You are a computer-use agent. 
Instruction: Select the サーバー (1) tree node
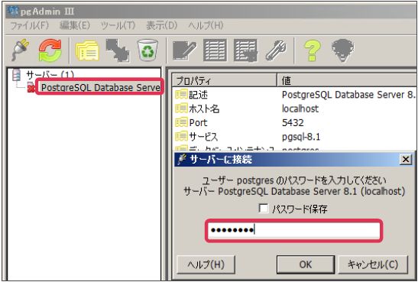[x=50, y=75]
